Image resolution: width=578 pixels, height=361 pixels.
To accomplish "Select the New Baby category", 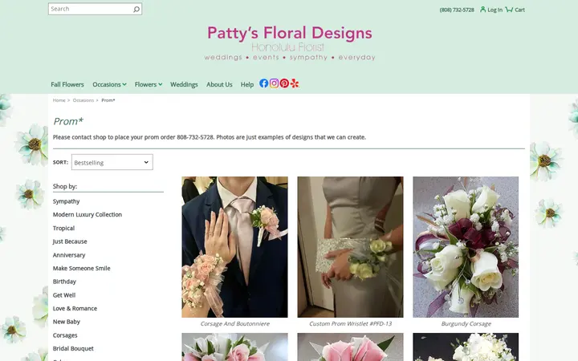I will pyautogui.click(x=67, y=322).
